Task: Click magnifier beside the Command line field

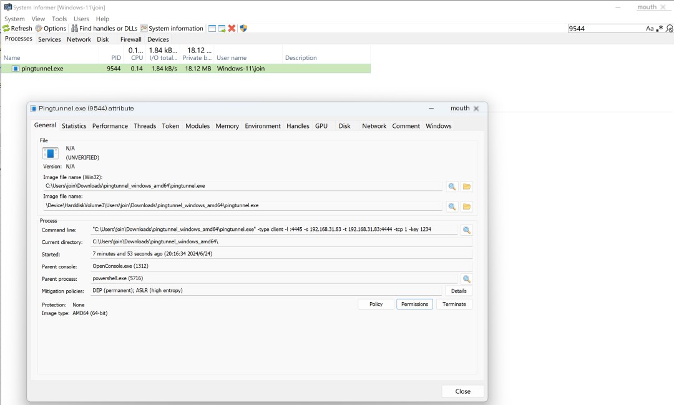Action: [466, 230]
